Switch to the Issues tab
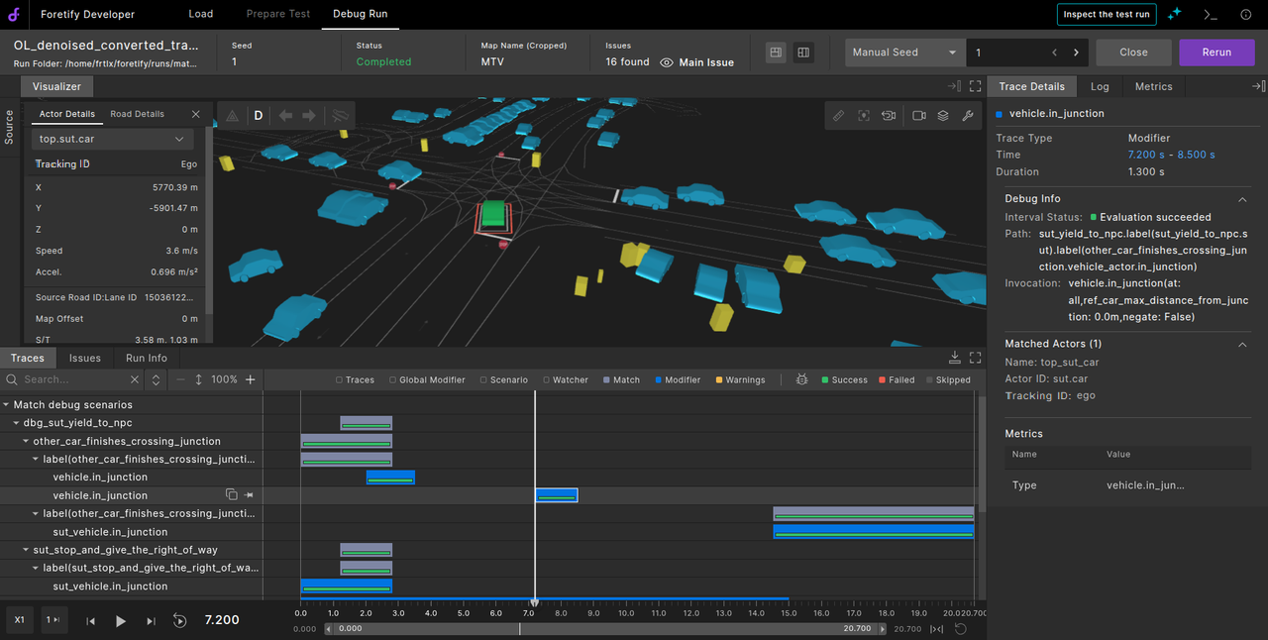1268x640 pixels. [x=84, y=358]
